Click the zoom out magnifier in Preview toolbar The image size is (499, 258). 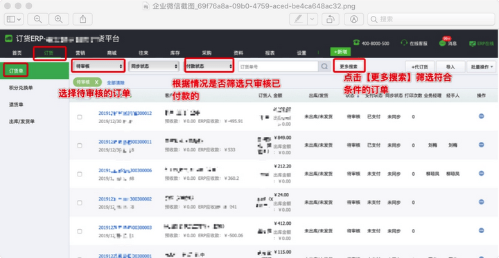tap(38, 19)
